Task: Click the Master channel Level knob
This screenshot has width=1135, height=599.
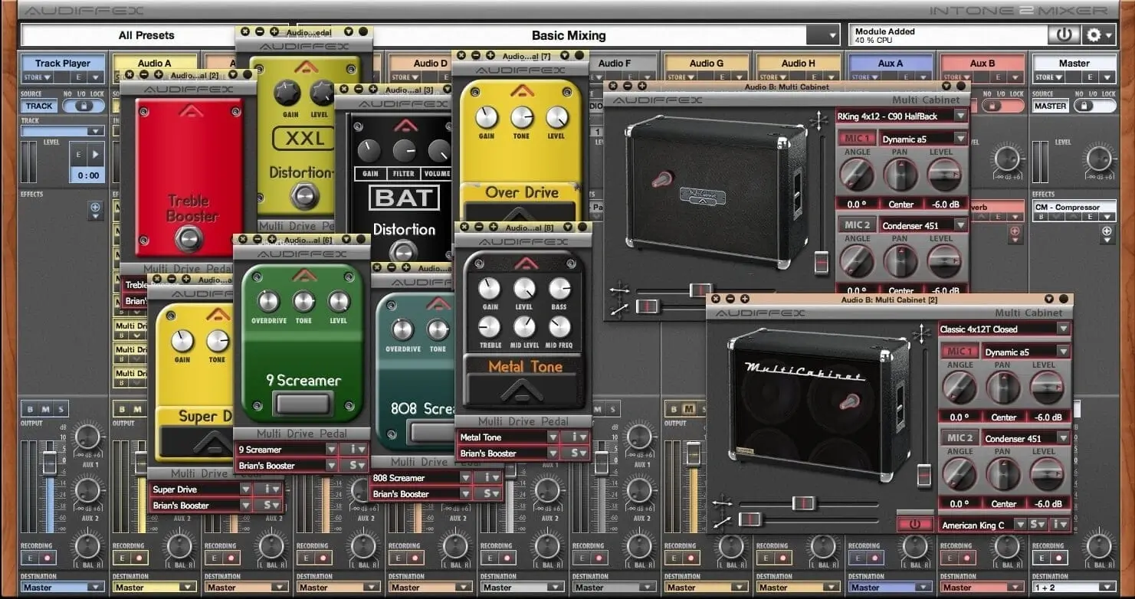Action: [x=1100, y=159]
